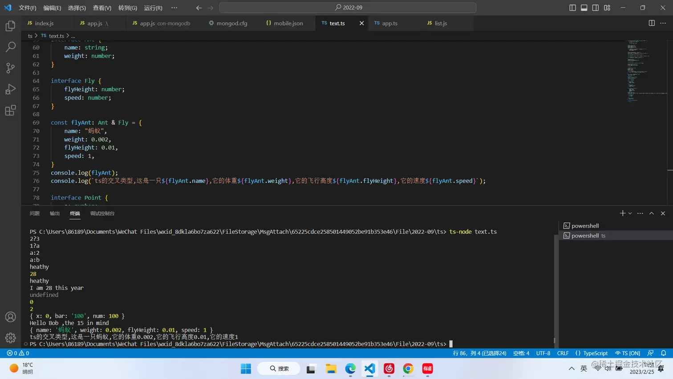
Task: Open the Accounts menu icon
Action: (10, 317)
